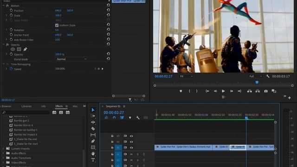Add marker in timeline
The height and width of the screenshot is (167, 297).
click(130, 117)
